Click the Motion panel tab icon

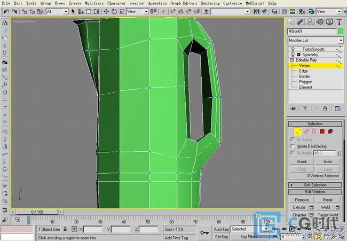(x=320, y=22)
